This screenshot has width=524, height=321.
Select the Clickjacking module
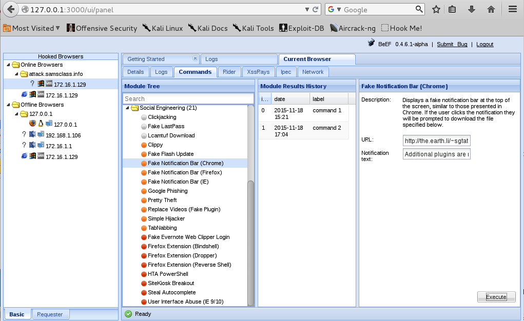point(162,117)
